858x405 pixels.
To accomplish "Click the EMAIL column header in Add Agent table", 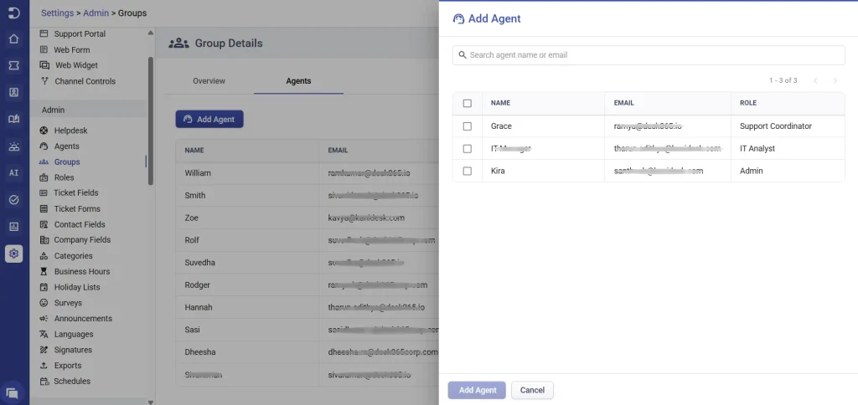I will tap(623, 103).
